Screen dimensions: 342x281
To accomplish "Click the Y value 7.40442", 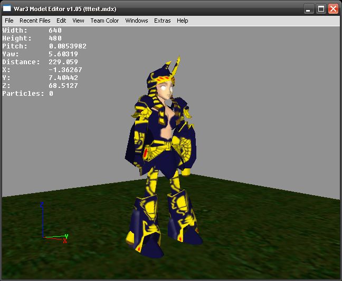I will point(63,78).
